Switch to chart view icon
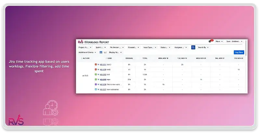Screen dimensions: 260x133 pyautogui.click(x=105, y=52)
